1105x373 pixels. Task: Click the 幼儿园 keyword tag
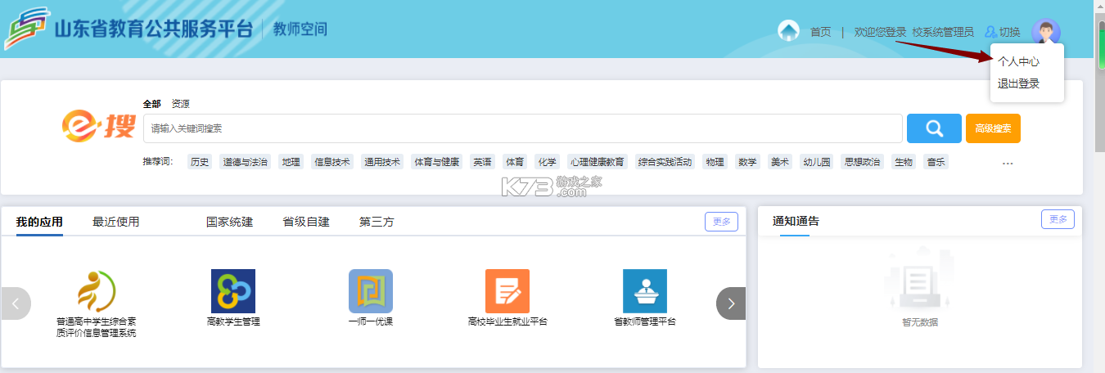[816, 162]
